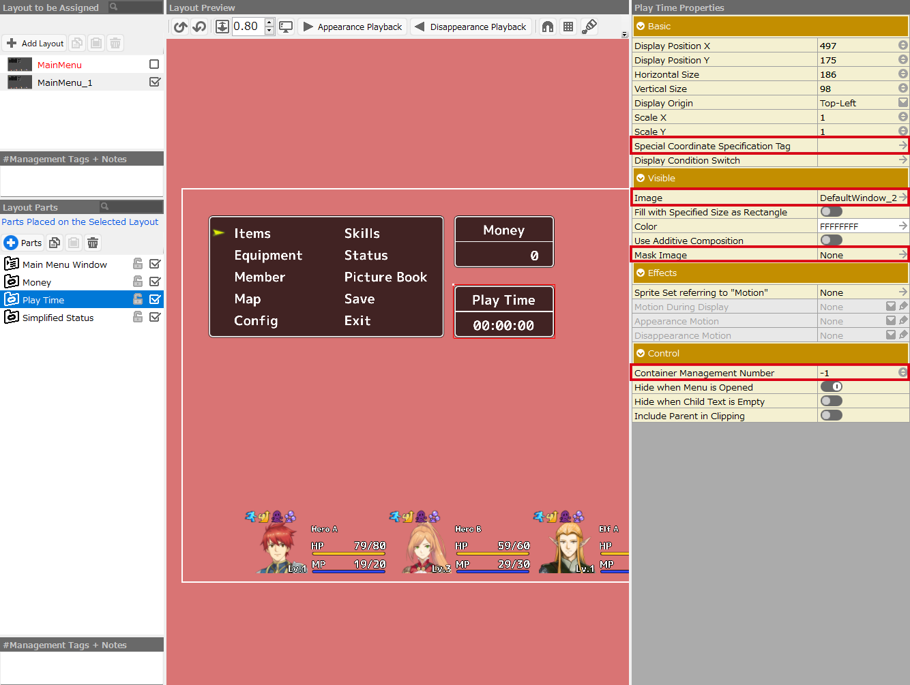Click the monitor preview icon in the toolbar
Screen dimensions: 910x685
pyautogui.click(x=286, y=27)
